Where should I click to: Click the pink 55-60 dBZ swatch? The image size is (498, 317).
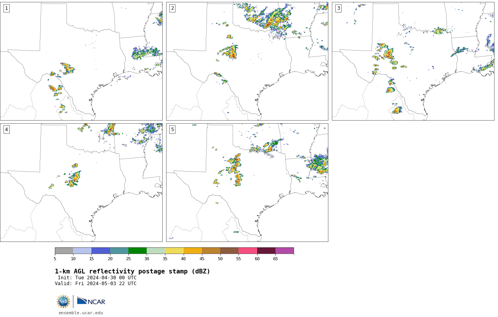click(x=248, y=251)
